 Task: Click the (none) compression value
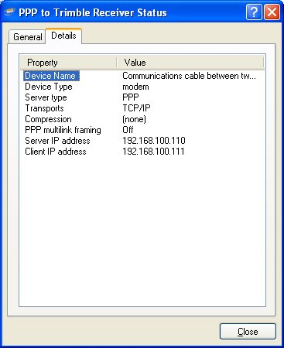point(135,119)
